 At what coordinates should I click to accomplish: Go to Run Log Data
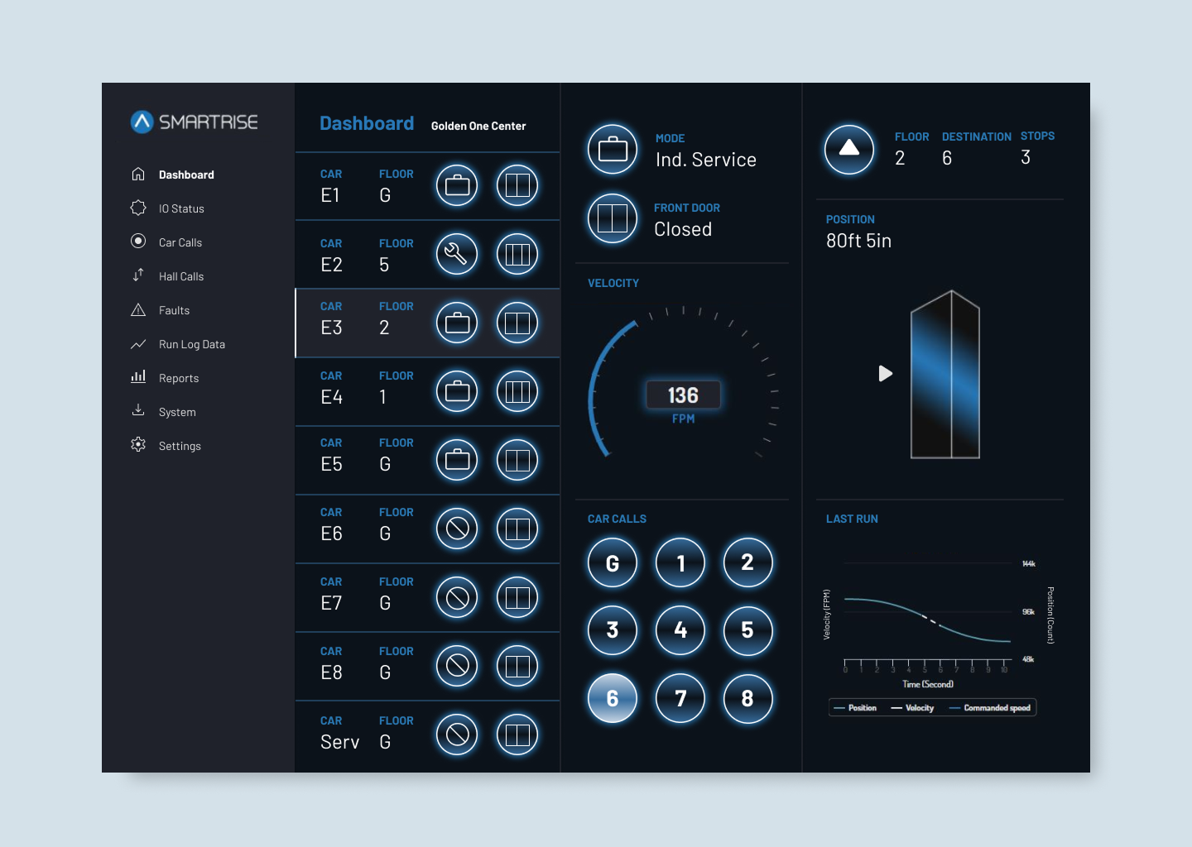[191, 344]
